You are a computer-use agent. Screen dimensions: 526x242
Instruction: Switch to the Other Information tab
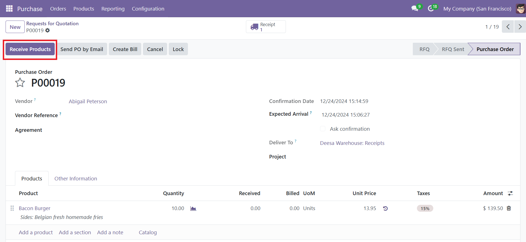tap(76, 178)
